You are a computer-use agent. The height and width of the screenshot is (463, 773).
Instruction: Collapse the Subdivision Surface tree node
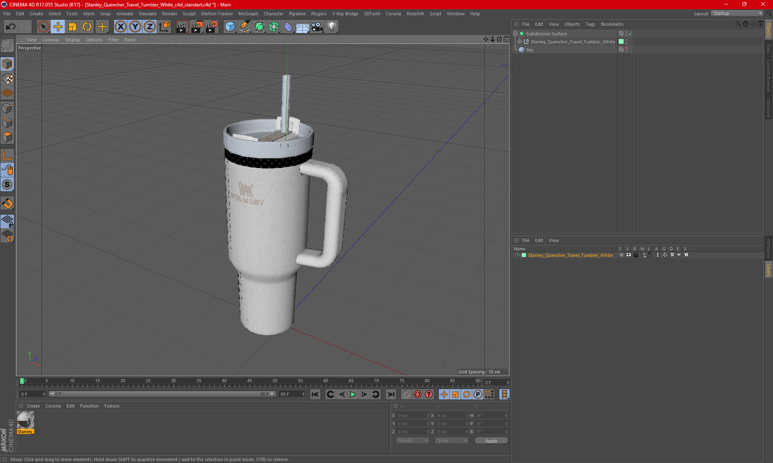pyautogui.click(x=515, y=34)
